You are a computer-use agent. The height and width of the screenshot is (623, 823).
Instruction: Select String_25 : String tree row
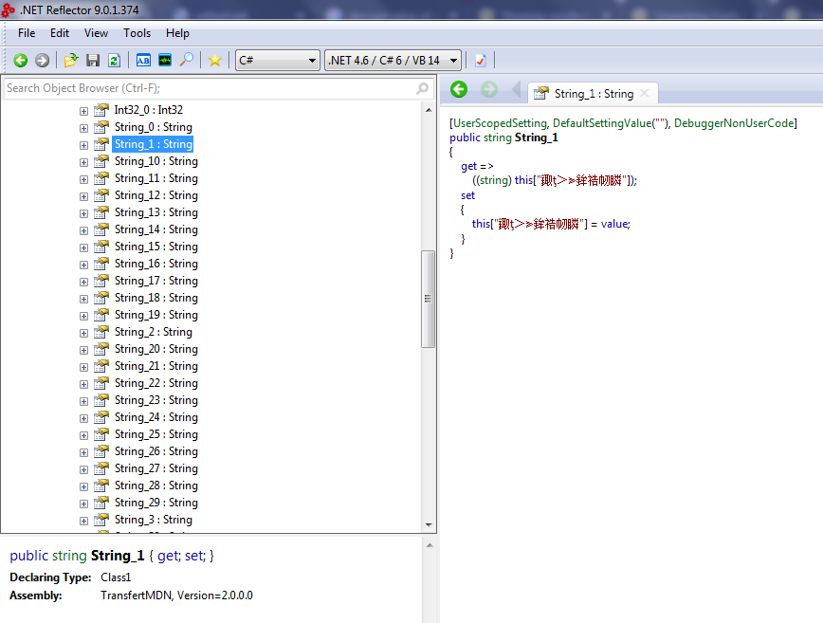pos(156,434)
